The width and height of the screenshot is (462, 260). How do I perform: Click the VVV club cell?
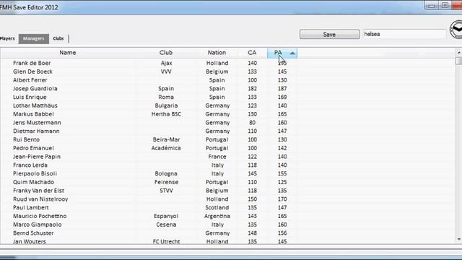166,71
